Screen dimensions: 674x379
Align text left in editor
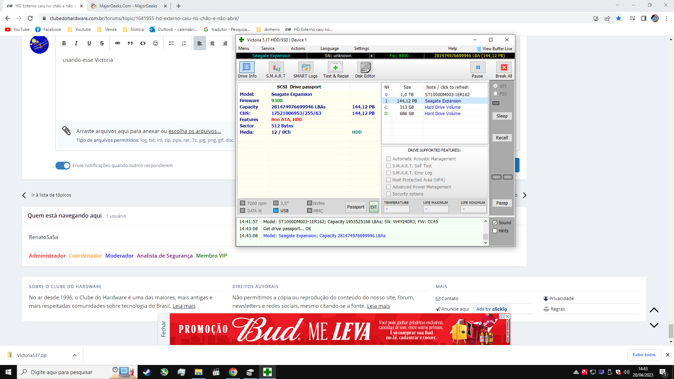[x=199, y=43]
